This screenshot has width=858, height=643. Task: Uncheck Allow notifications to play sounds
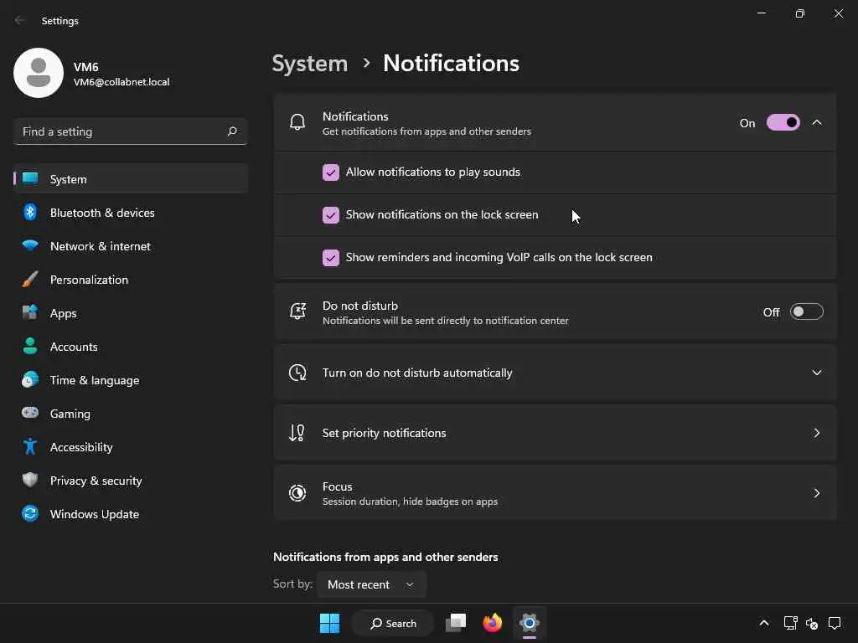coord(331,172)
